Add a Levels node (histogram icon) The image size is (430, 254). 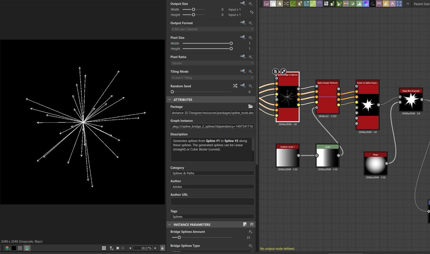[x=359, y=4]
